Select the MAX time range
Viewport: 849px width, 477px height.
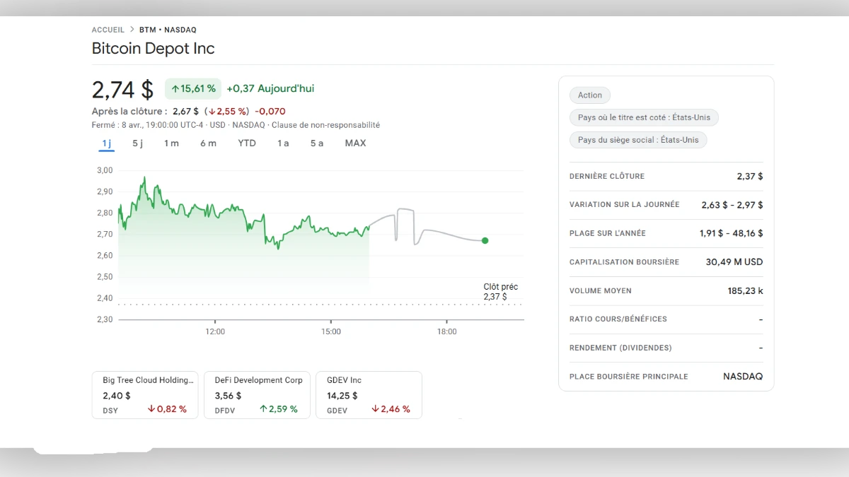[355, 143]
